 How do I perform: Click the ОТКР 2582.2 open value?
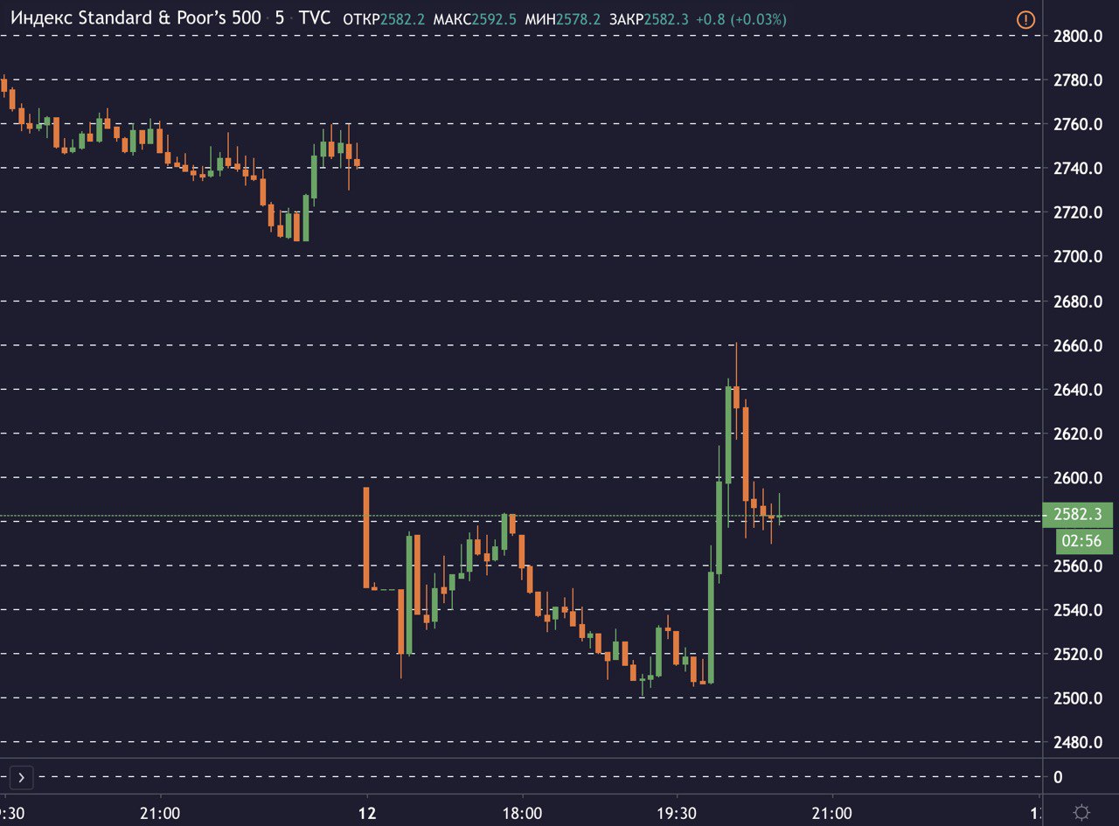click(x=386, y=19)
